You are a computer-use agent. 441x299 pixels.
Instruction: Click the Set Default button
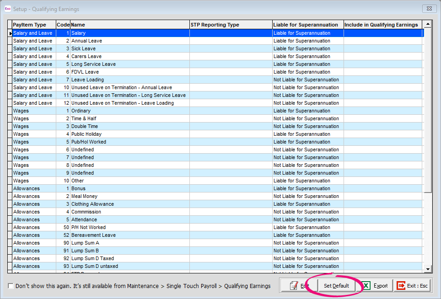[x=336, y=285]
